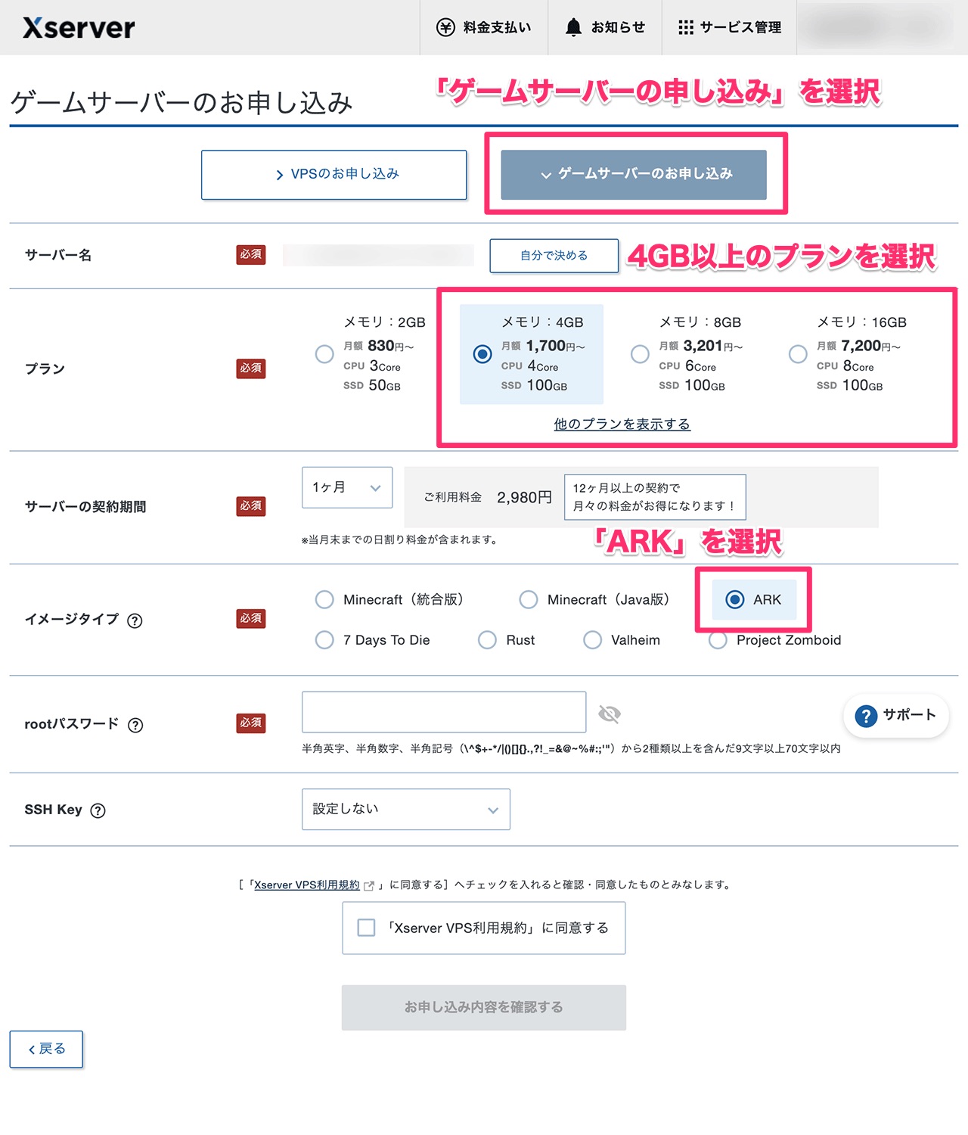Choose Valheim image type
The height and width of the screenshot is (1135, 968).
[x=592, y=640]
